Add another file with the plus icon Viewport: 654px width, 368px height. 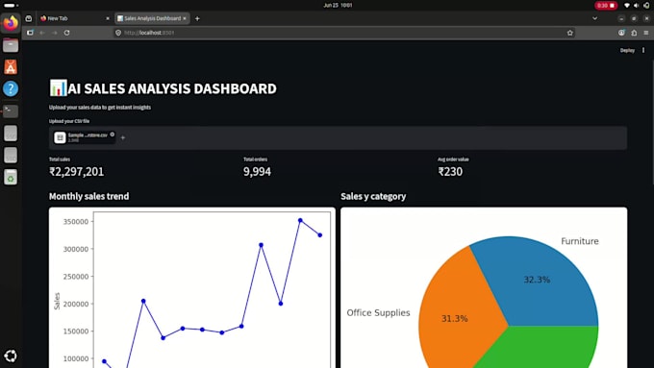[x=123, y=138]
